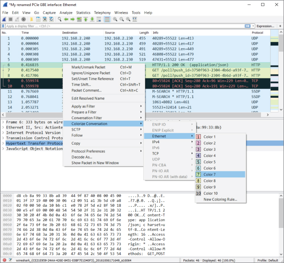The height and width of the screenshot is (263, 284).
Task: Open the Apply as Filter submenu
Action: click(x=83, y=106)
